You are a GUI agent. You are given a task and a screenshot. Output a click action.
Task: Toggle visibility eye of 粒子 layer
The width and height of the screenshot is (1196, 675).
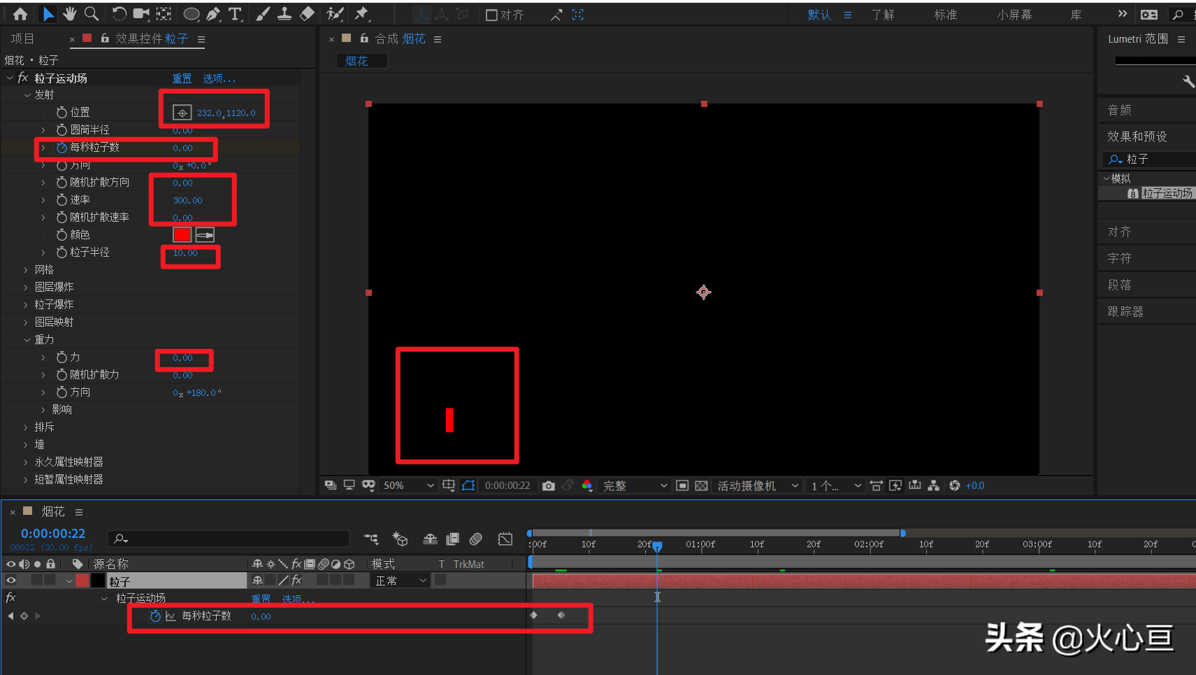(x=11, y=580)
